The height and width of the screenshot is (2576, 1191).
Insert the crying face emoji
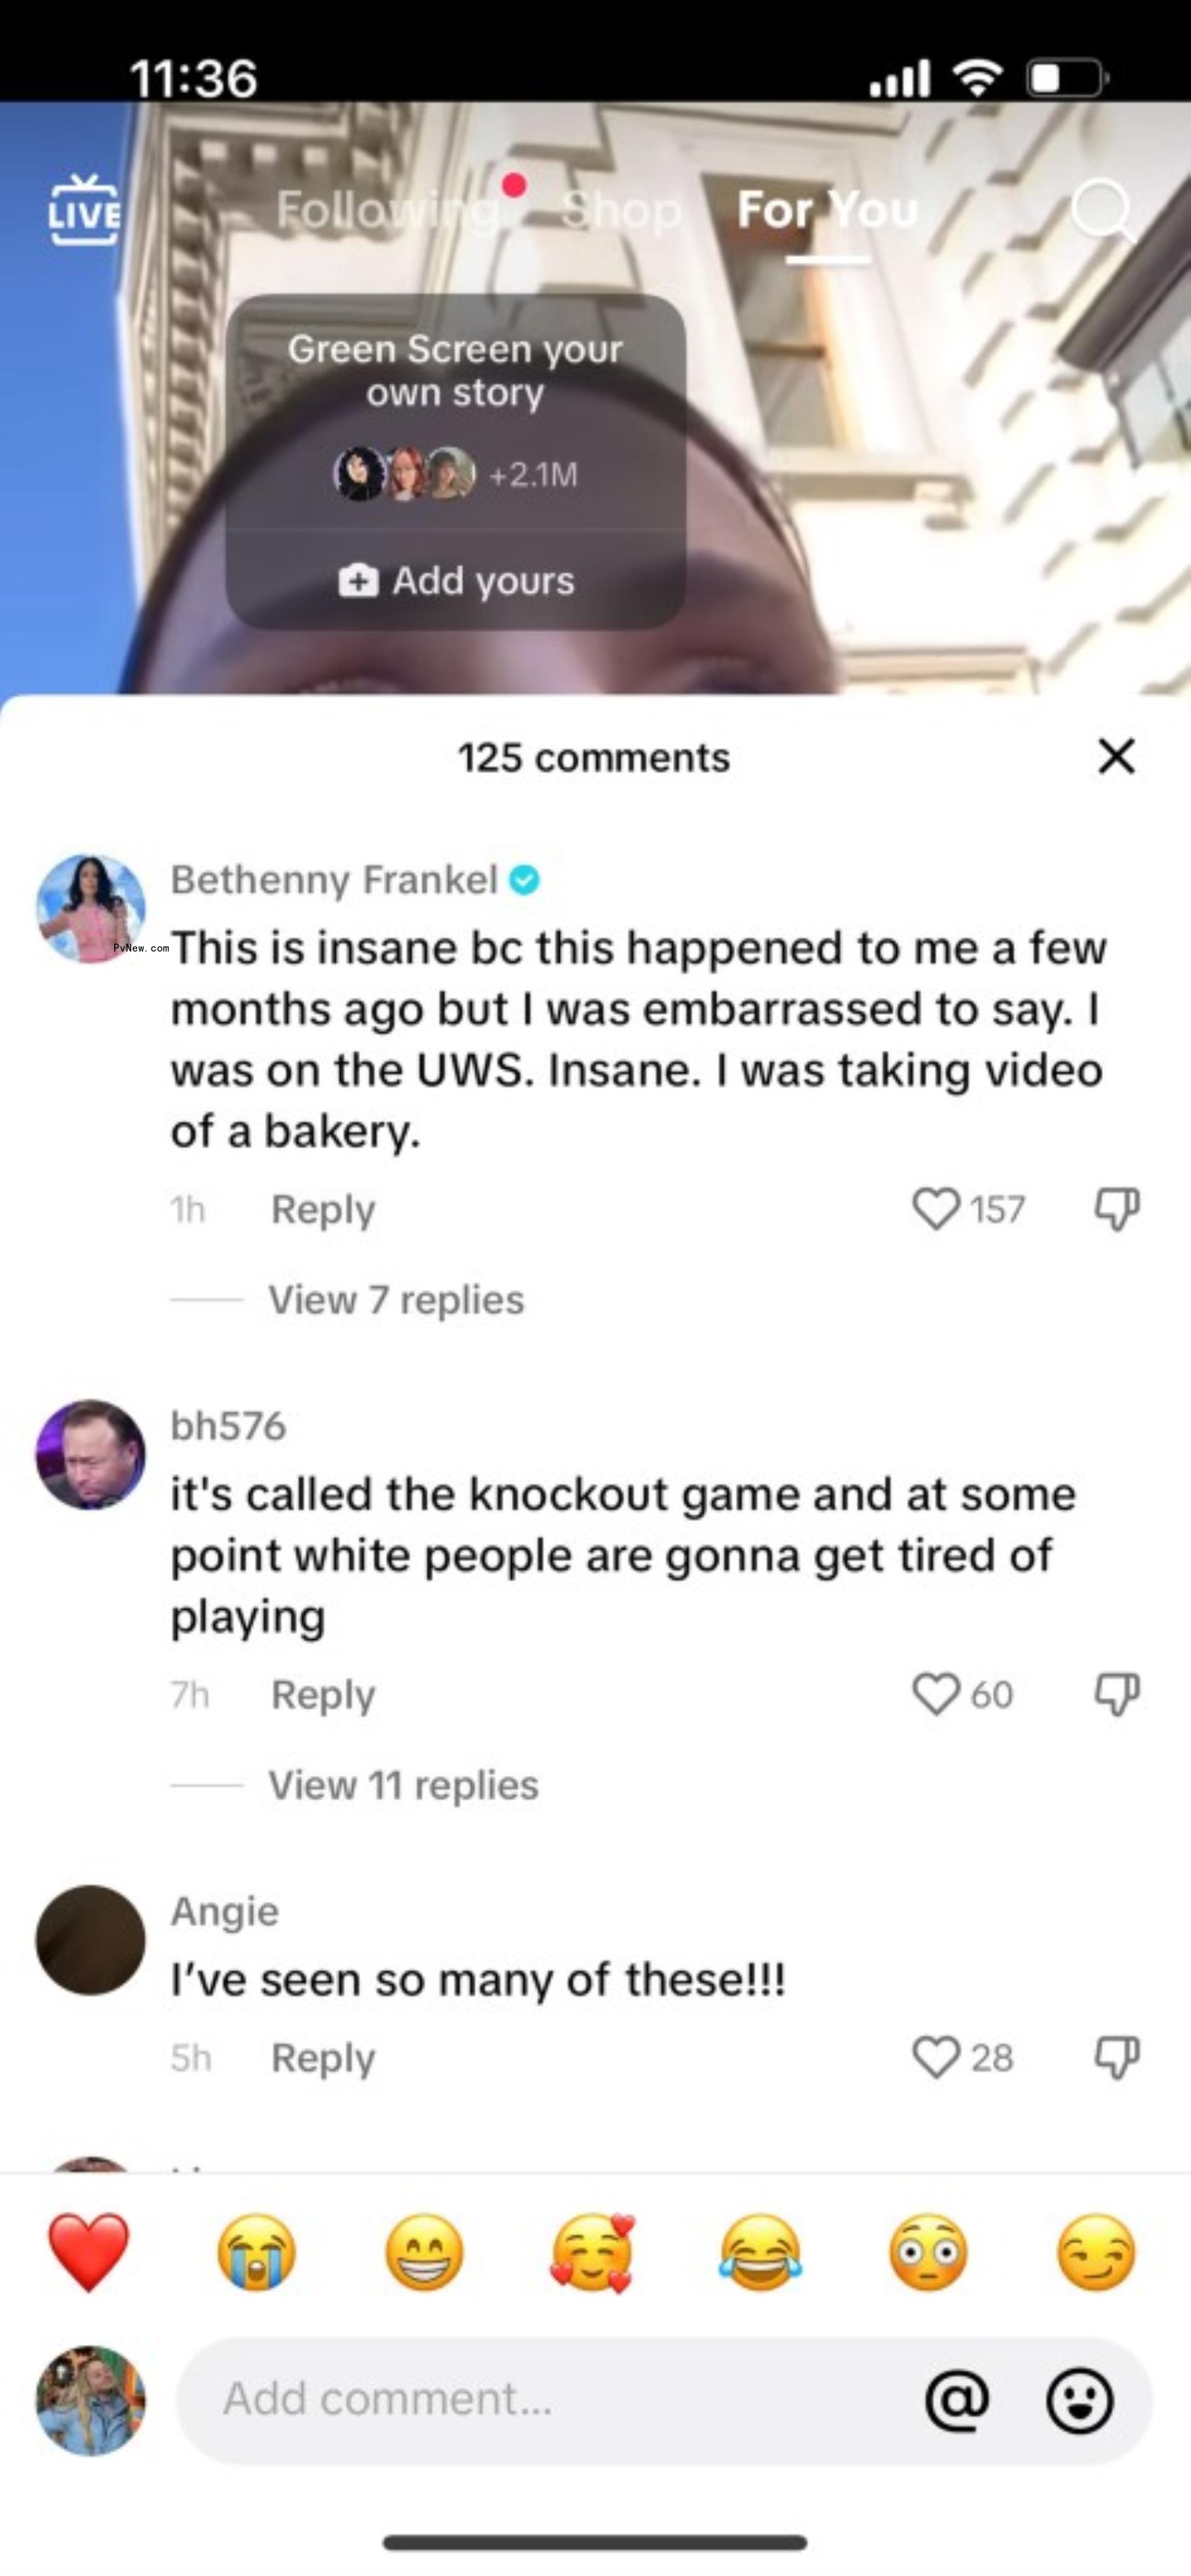257,2253
